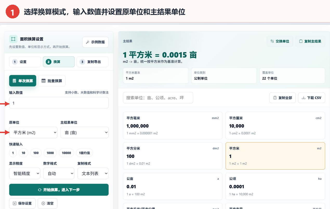Switch to 批量换算 mode
This screenshot has width=330, height=209.
(x=52, y=81)
